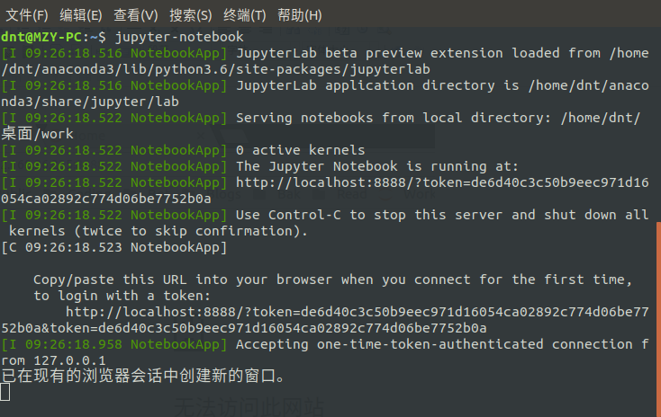Click the site-packages/jupyterlab path text

click(332, 69)
